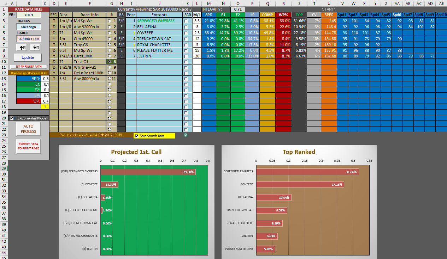Open the 2019 year selector
Image resolution: width=447 pixels, height=259 pixels.
[28, 15]
